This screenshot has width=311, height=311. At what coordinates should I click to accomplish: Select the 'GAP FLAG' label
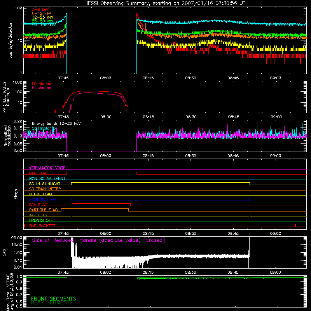(38, 173)
